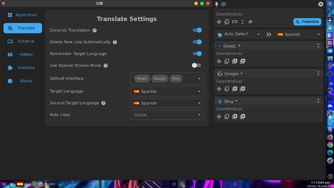Click the DeepL chip in Default Interface
This screenshot has width=334, height=188.
coord(142,79)
